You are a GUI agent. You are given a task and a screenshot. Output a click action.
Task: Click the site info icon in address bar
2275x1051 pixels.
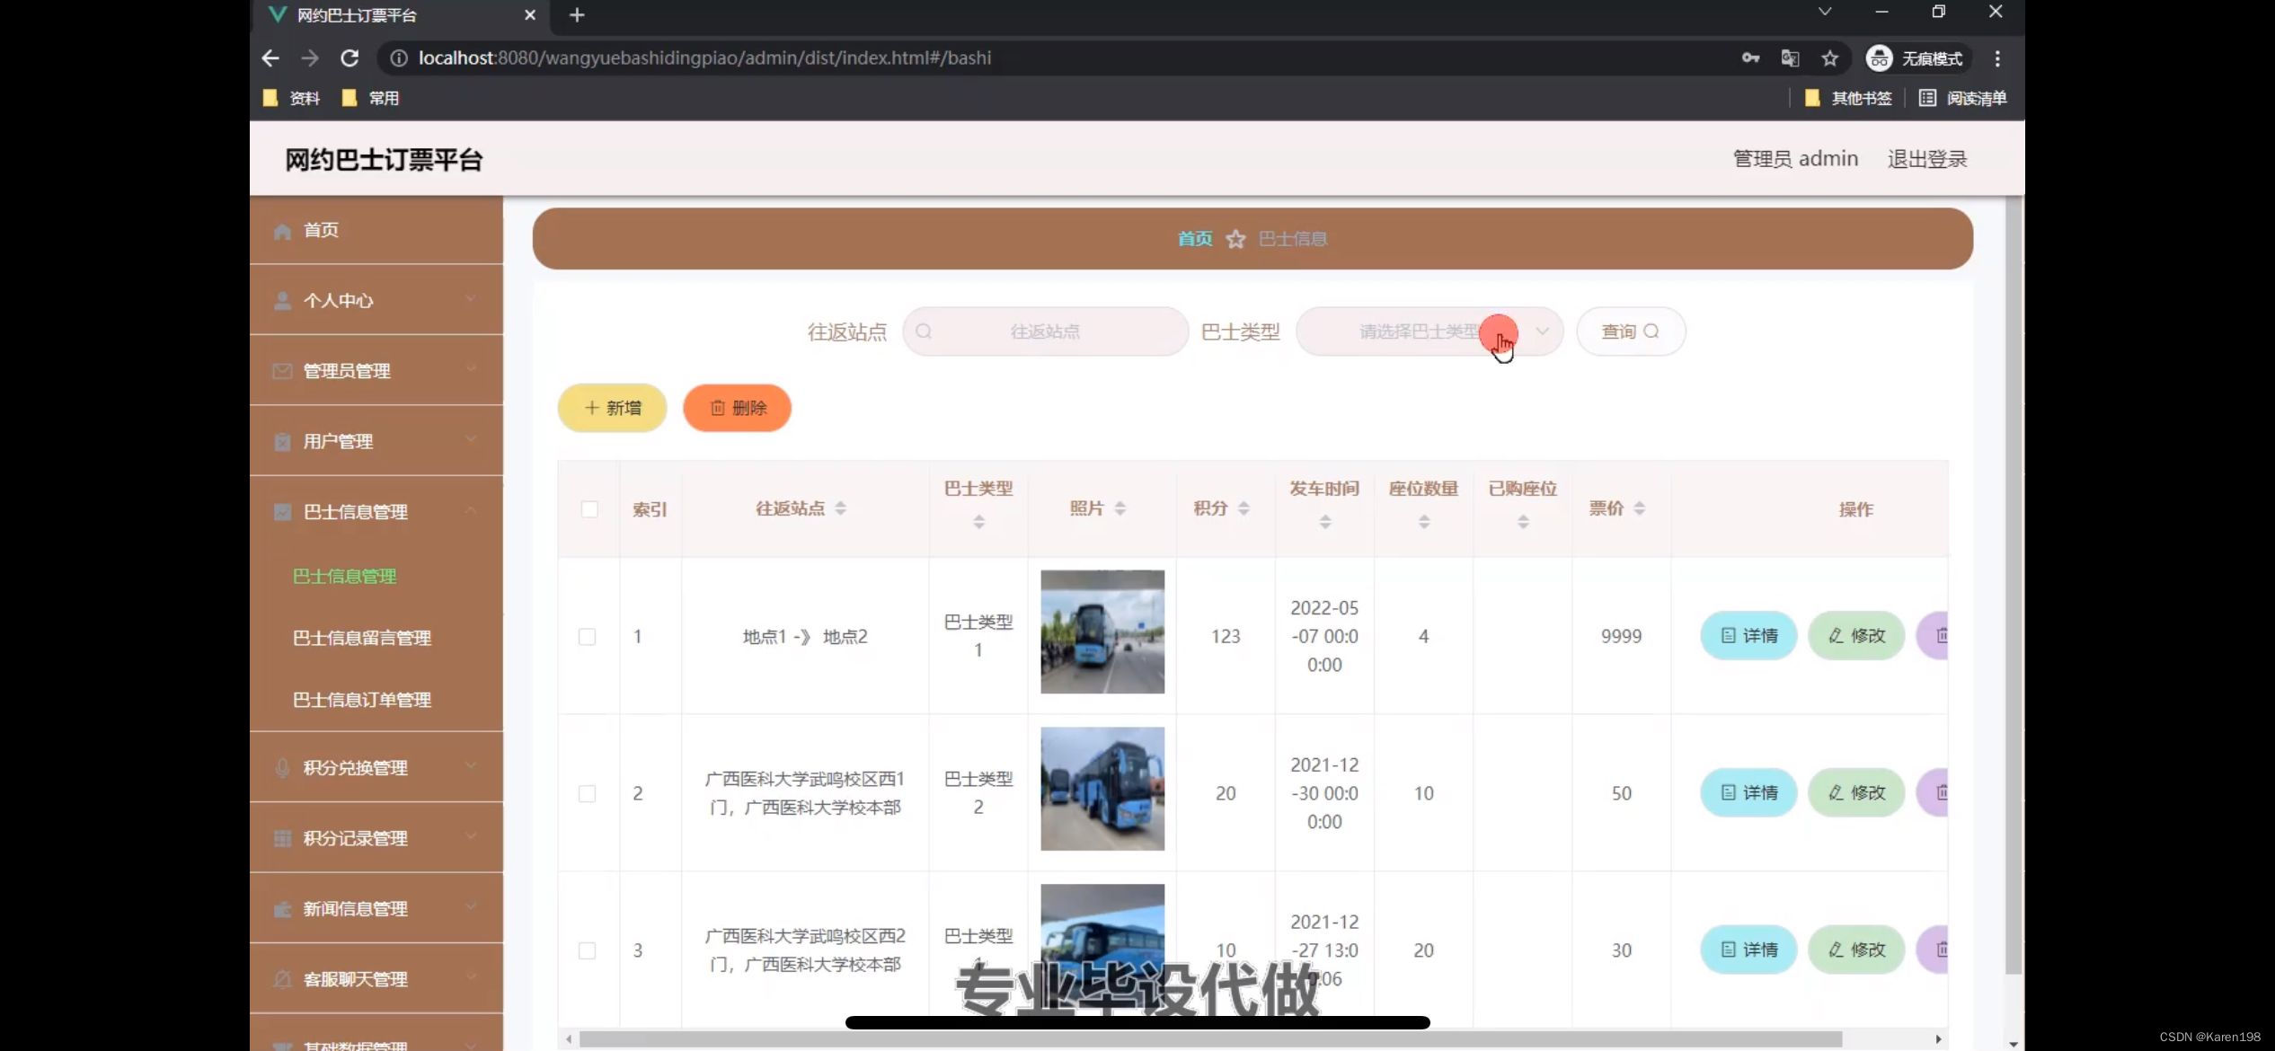399,58
